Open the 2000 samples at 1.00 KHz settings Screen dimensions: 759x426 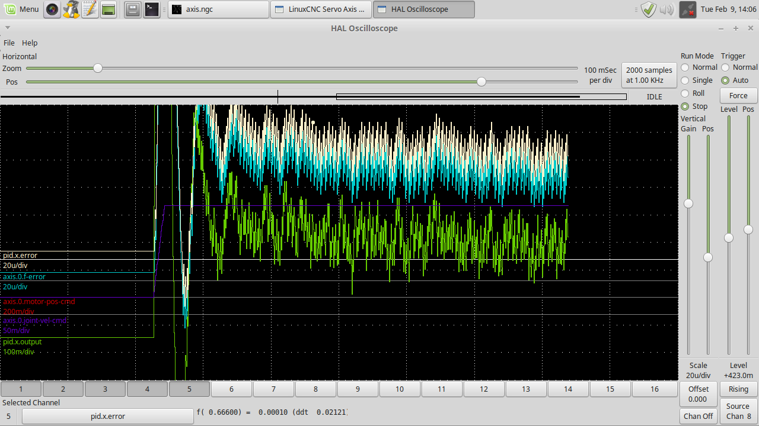(649, 75)
